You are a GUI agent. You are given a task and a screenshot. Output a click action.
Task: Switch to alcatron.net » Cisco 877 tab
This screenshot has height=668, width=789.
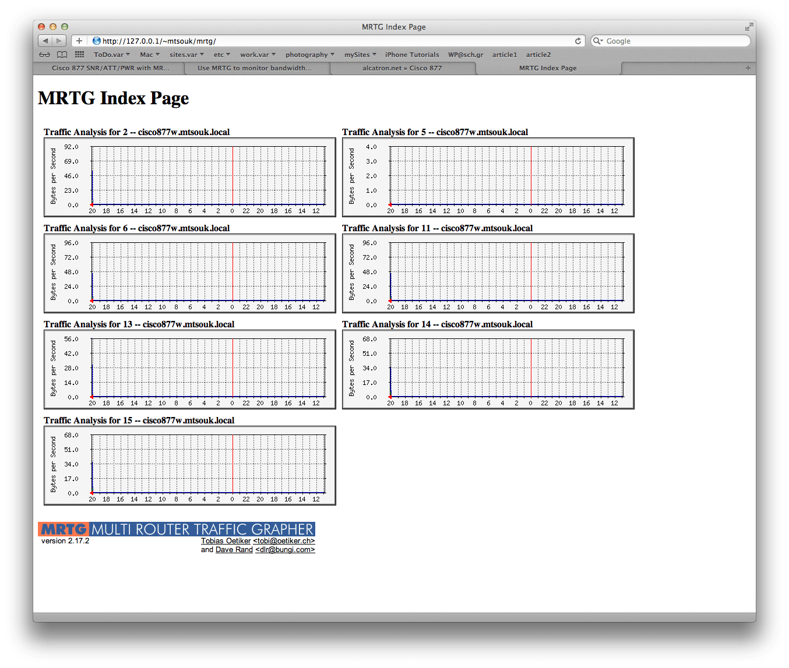(402, 68)
